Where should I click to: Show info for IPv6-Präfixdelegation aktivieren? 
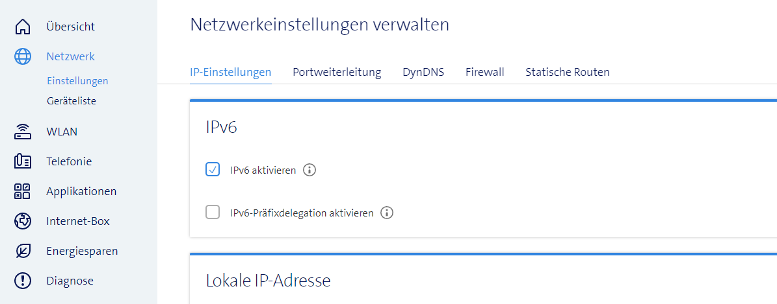(388, 213)
